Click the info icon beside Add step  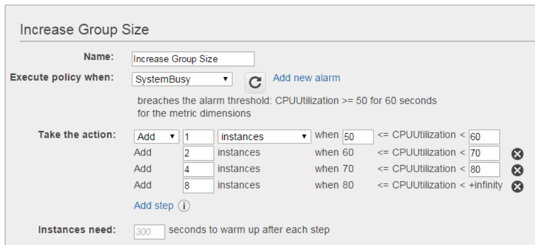[x=183, y=206]
